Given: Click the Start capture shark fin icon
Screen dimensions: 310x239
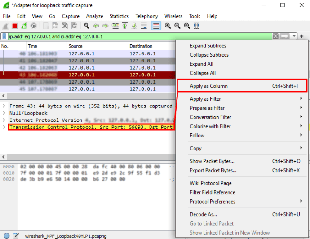Looking at the screenshot, I should (5, 26).
